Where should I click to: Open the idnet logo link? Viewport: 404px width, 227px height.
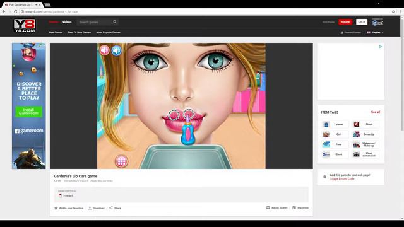pyautogui.click(x=377, y=23)
